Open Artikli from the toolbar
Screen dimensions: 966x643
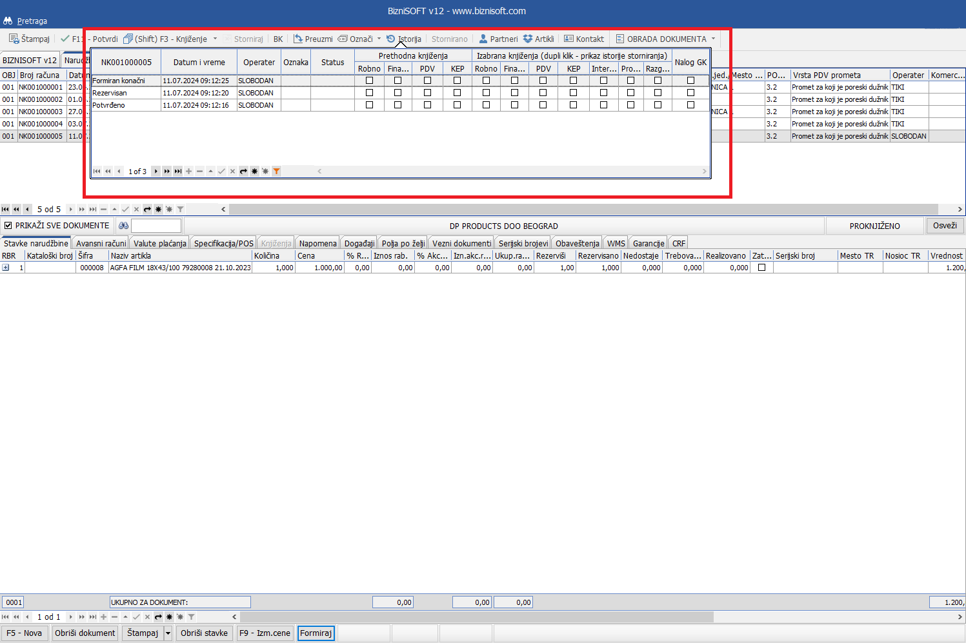pyautogui.click(x=528, y=39)
